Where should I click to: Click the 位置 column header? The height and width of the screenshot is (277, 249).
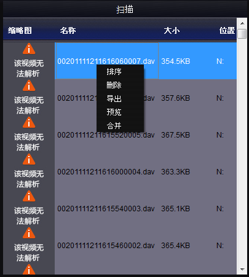click(x=227, y=31)
